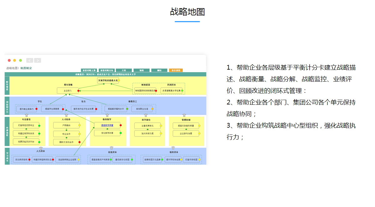
Task: Click the 删除 button
Action: [x=159, y=71]
